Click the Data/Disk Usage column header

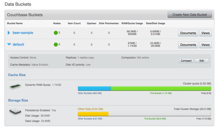[155, 23]
